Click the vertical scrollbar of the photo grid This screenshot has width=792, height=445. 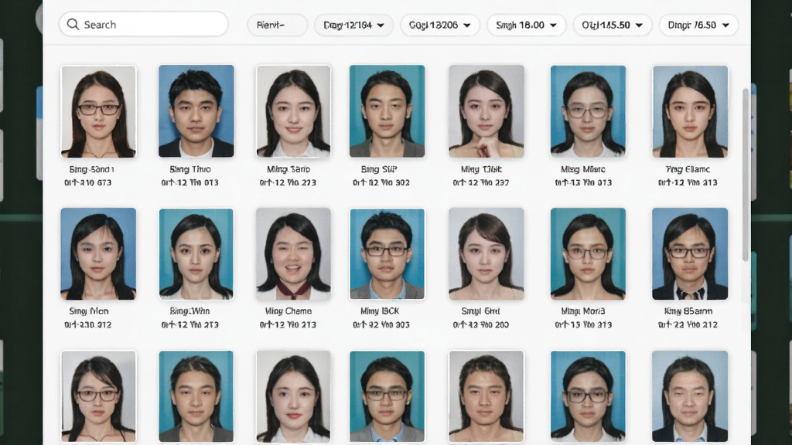pyautogui.click(x=745, y=175)
